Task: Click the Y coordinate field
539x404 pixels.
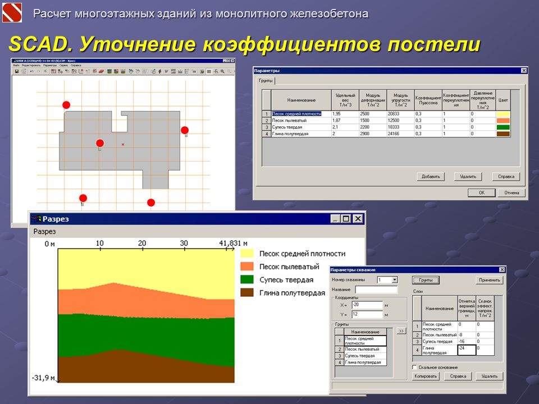Action: (x=367, y=314)
